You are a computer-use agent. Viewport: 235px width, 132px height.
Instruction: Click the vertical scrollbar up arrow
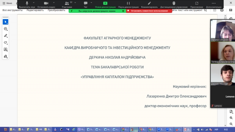pyautogui.click(x=225, y=16)
